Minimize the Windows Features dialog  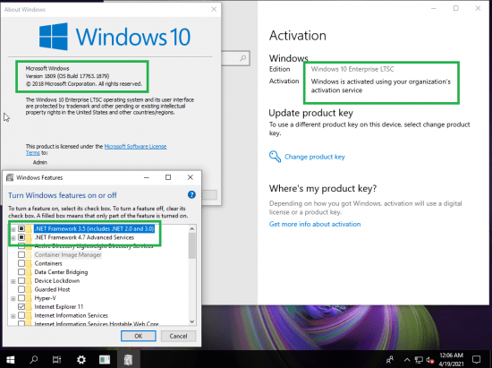click(146, 177)
